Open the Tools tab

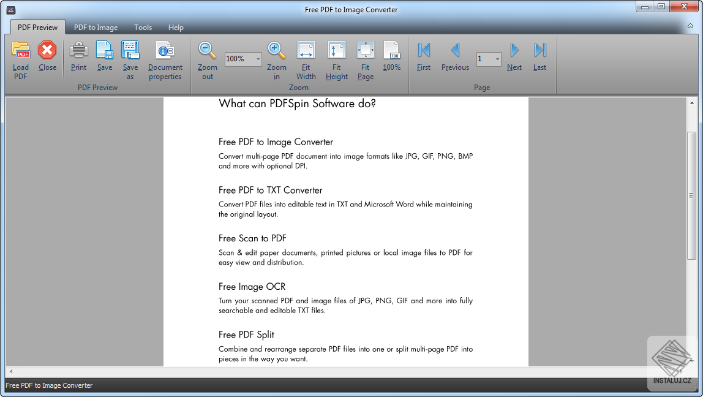coord(143,27)
